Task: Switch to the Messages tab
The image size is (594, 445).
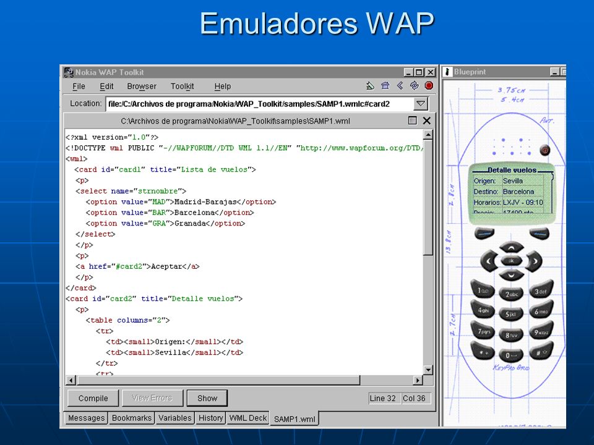Action: [86, 418]
